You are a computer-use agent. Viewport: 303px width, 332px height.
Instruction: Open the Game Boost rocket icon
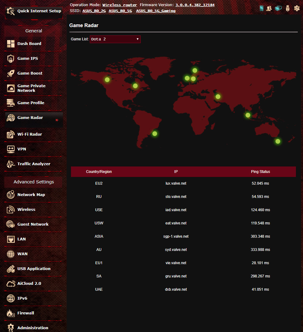click(x=10, y=73)
